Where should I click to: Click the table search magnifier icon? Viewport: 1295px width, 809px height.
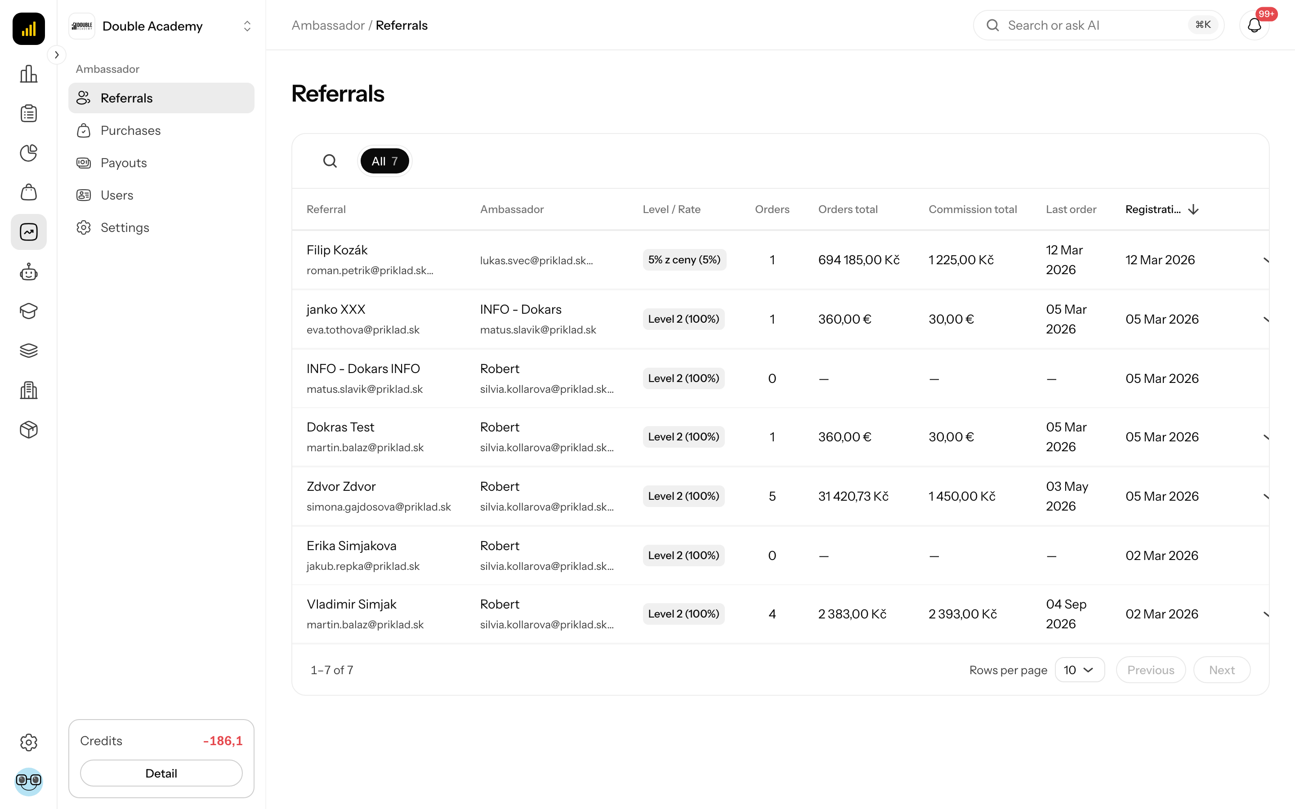[x=330, y=161]
